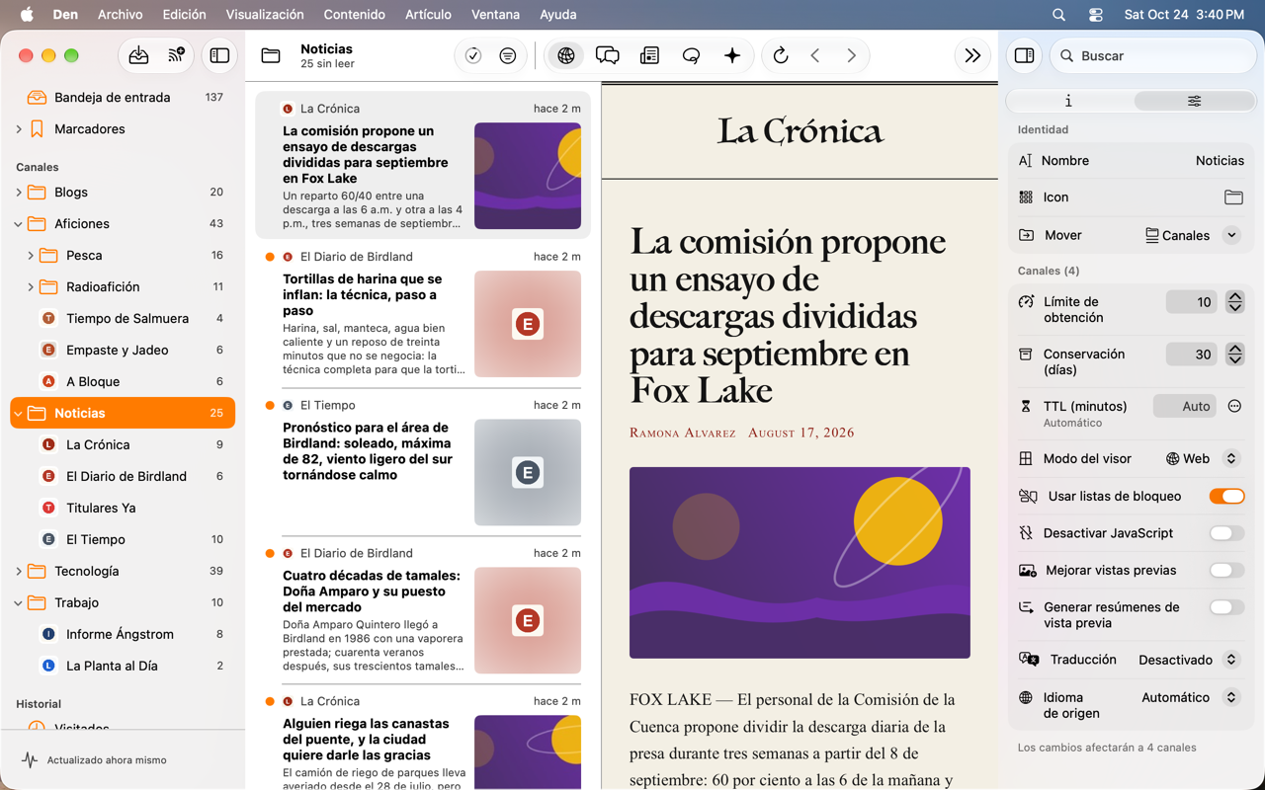The height and width of the screenshot is (790, 1265).
Task: Toggle the left sidebar panel icon
Action: 219,56
